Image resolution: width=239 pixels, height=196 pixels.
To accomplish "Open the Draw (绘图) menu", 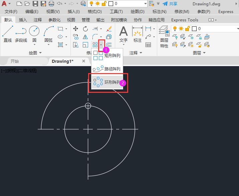I will (x=137, y=12).
